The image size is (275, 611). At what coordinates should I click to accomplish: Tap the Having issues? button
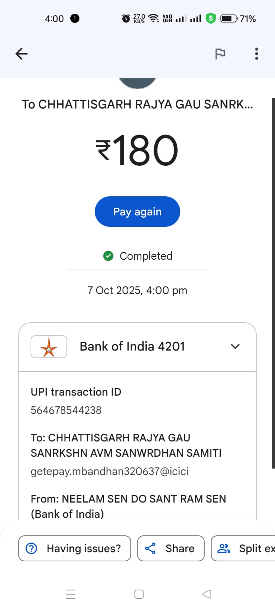[x=75, y=548]
